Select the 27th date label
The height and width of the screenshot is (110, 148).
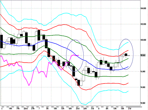click(33, 108)
